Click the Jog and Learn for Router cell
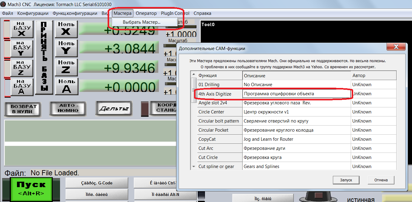Screen dimensions: 412x202 [297, 139]
